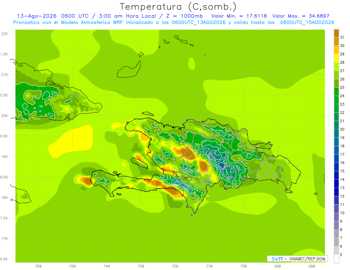Click the '22N' latitude label

[x=4, y=34]
